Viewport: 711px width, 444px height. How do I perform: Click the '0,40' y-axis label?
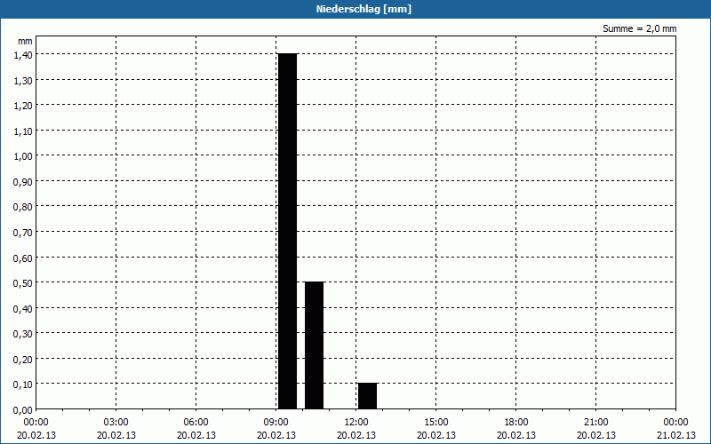point(23,309)
